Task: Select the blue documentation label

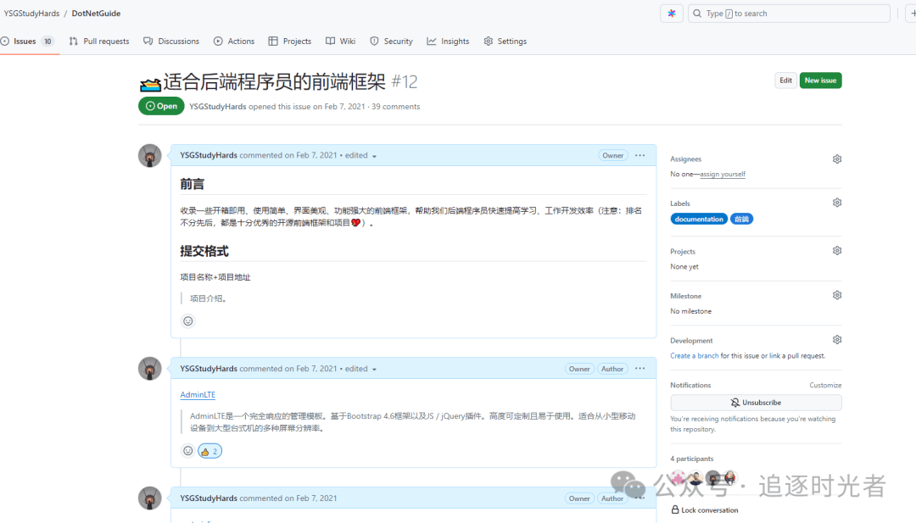Action: [x=699, y=219]
